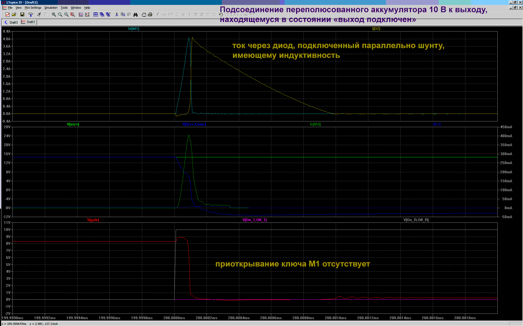523x326 pixels.
Task: Open the Tools menu
Action: (64, 8)
